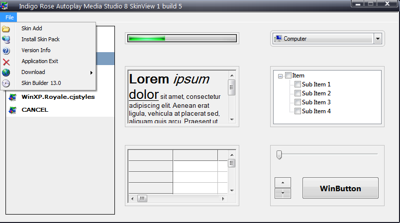Click the globe icon beside Download

tap(6, 73)
